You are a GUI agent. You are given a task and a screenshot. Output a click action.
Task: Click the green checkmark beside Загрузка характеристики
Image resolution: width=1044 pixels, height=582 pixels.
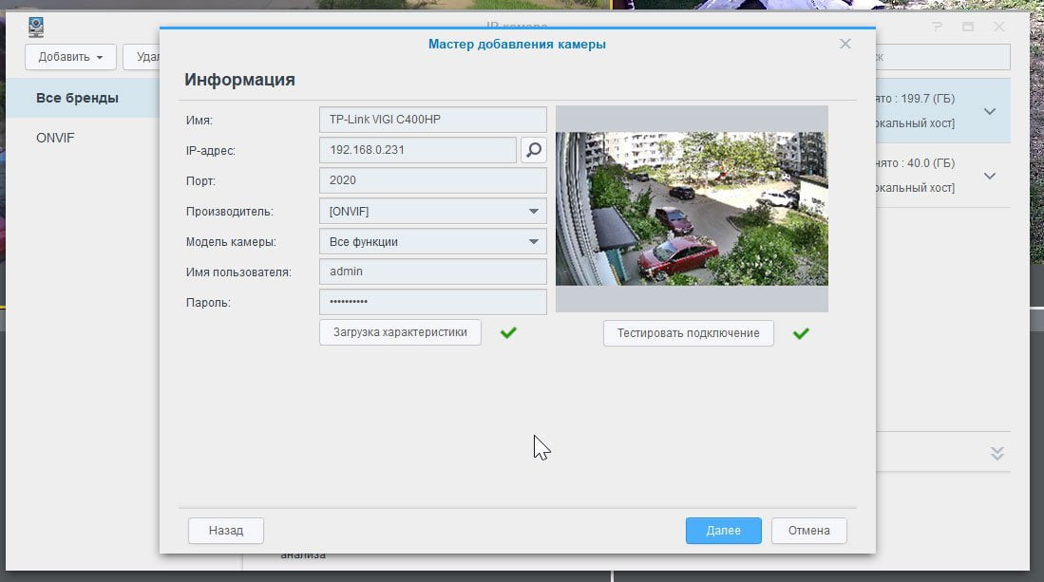pos(508,332)
